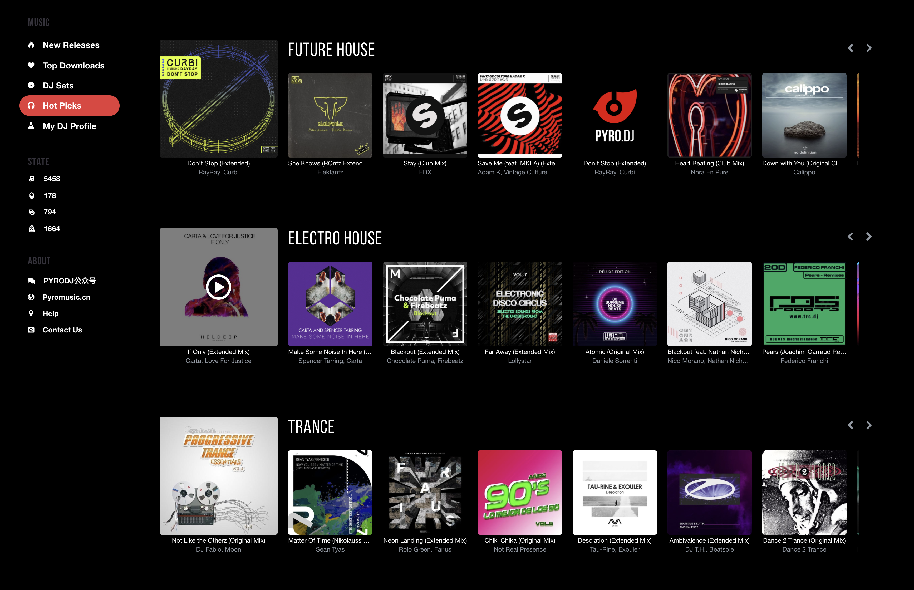Open Calippo Down with You cover
914x590 pixels.
[x=804, y=115]
